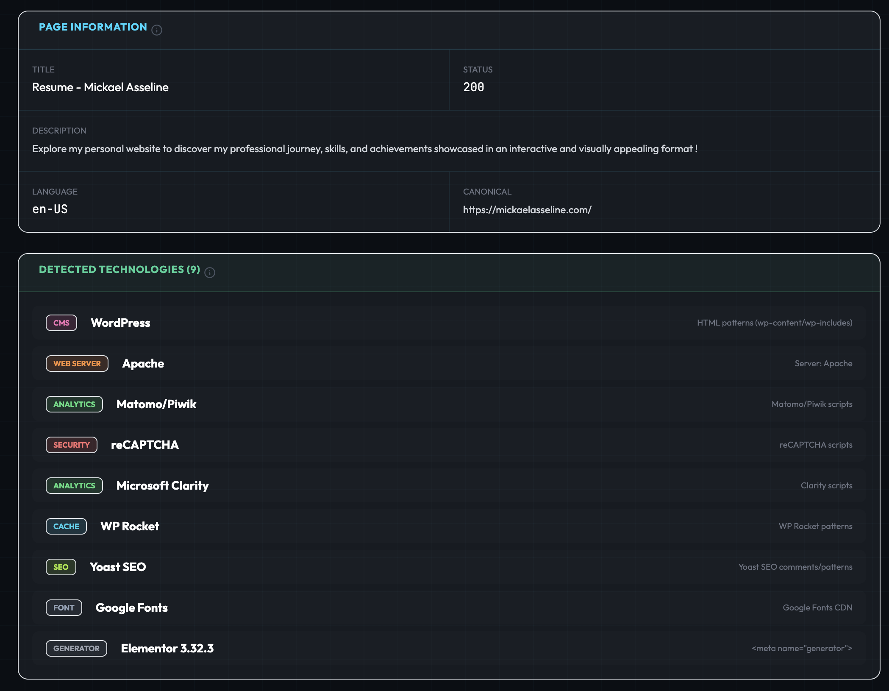Click the status code 200 value
Screen dimensions: 889x691
[x=474, y=87]
